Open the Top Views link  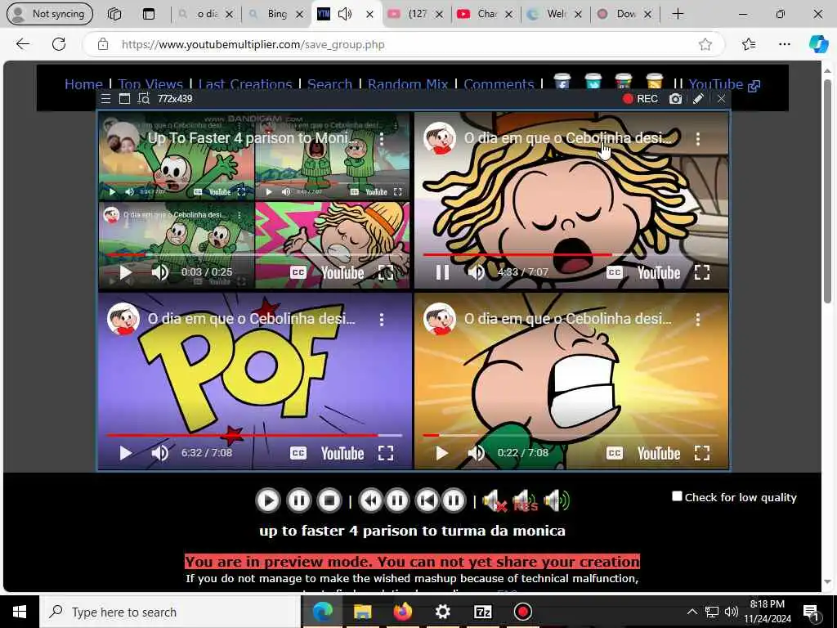pos(150,84)
